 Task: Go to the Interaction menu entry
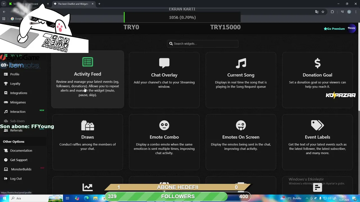[x=18, y=112]
